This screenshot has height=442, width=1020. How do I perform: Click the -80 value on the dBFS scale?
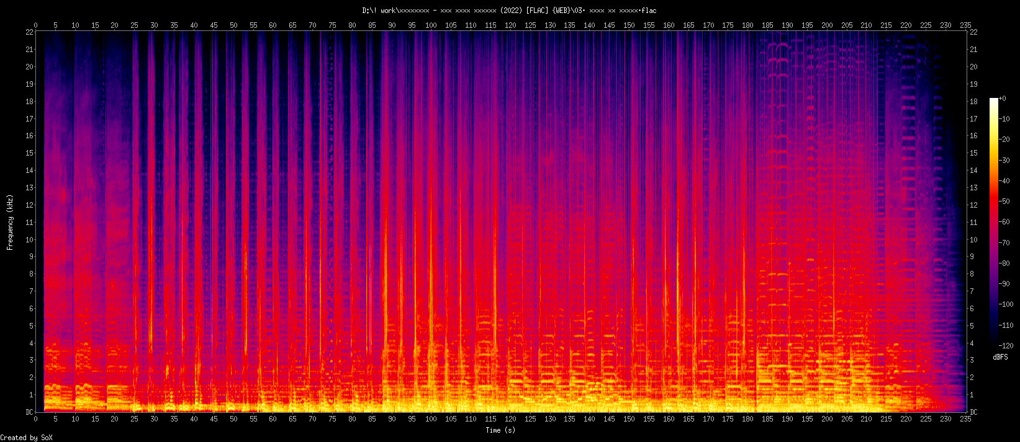1004,263
